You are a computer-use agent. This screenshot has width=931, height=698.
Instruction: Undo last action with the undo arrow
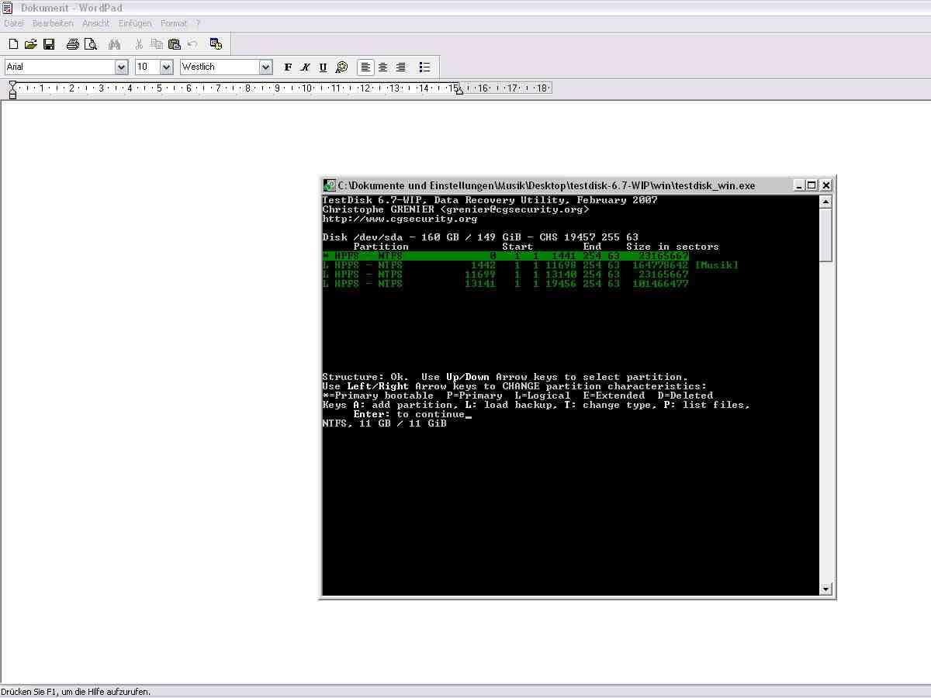tap(192, 44)
